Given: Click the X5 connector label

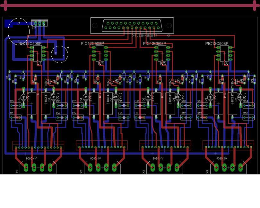Looking at the screenshot, I should 207,172.
